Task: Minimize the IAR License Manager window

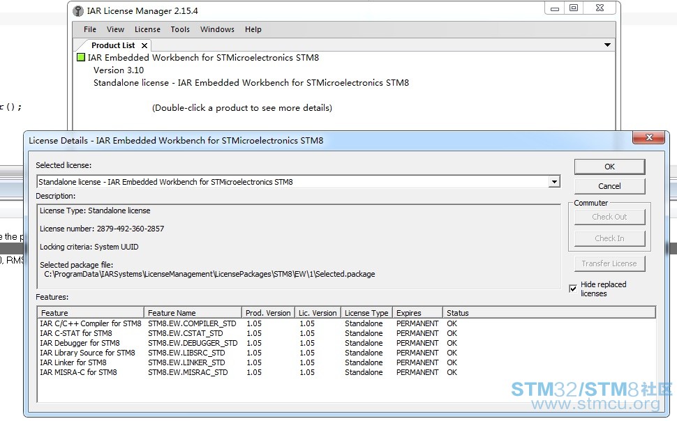Action: coord(555,8)
